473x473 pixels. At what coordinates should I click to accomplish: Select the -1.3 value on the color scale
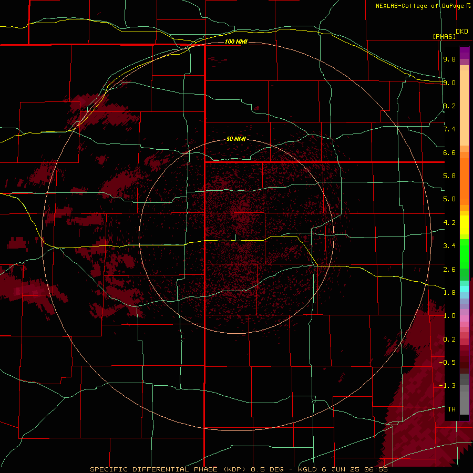click(x=447, y=386)
